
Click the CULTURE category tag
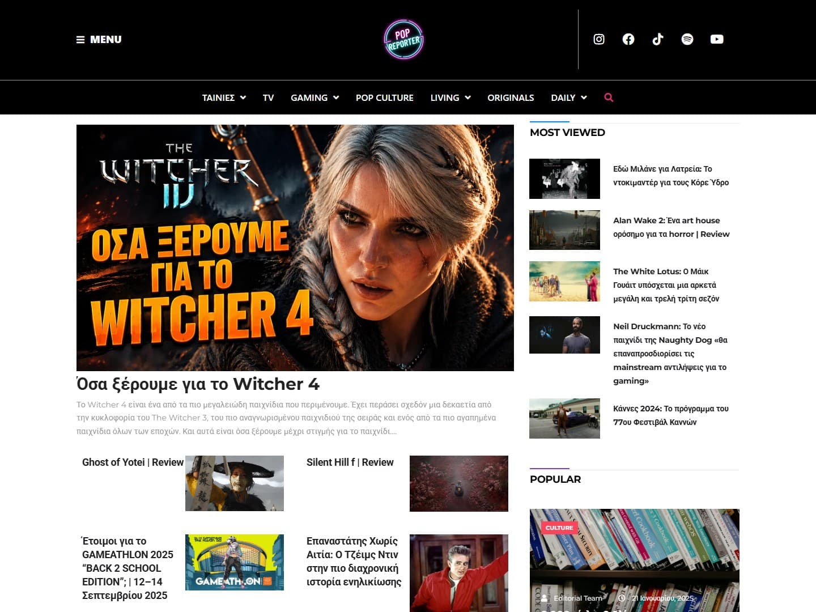tap(559, 528)
